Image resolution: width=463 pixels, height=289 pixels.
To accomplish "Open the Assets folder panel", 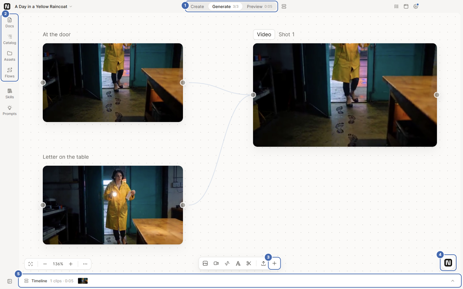I will click(10, 56).
